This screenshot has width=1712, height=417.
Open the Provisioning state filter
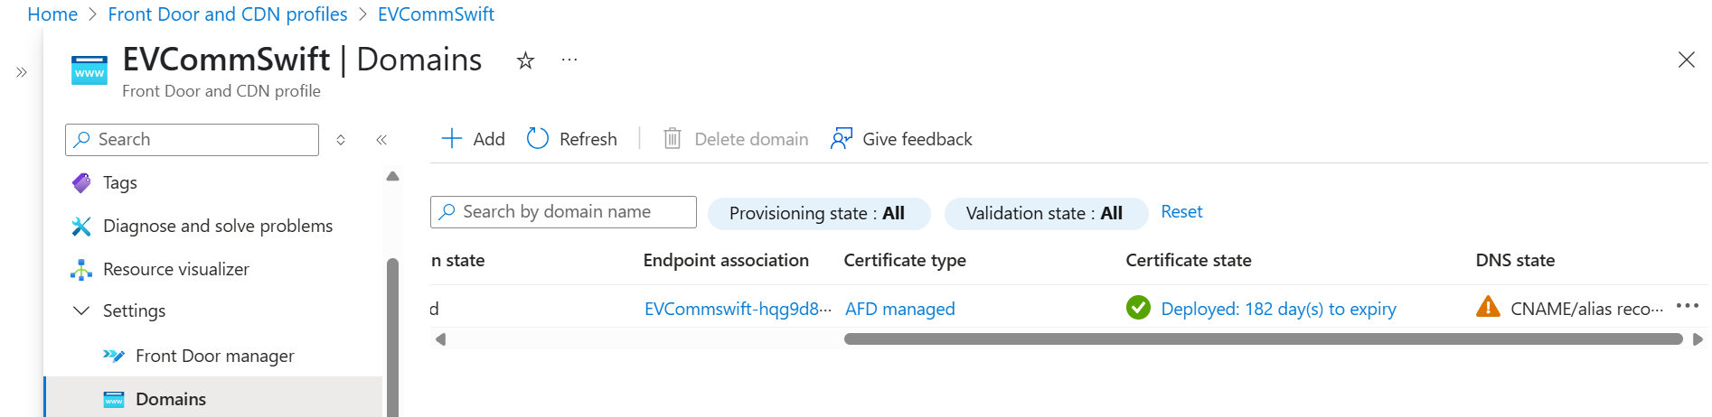point(818,213)
